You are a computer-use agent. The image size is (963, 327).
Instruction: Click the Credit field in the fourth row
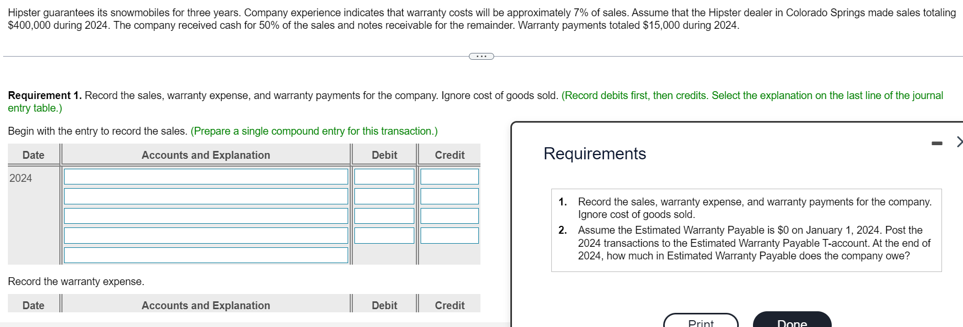[448, 235]
